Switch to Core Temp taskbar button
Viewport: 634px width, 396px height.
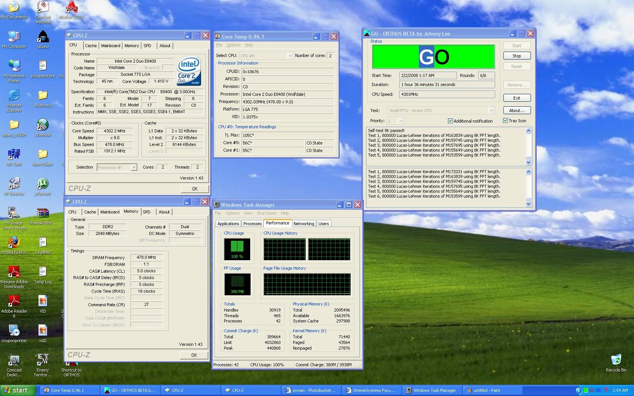70,390
